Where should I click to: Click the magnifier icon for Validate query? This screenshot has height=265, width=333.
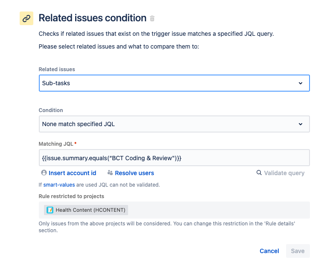(x=259, y=173)
